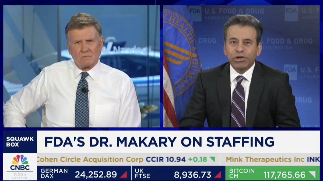
Task: Click the Squawk Box show badge
Action: pyautogui.click(x=20, y=142)
